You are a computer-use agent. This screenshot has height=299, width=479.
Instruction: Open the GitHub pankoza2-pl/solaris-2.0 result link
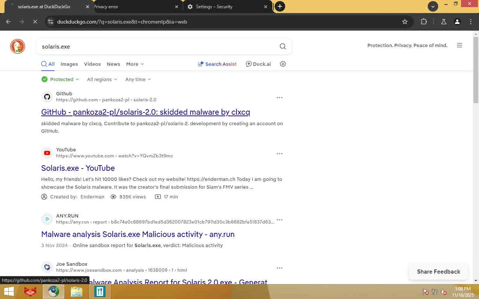(x=146, y=112)
